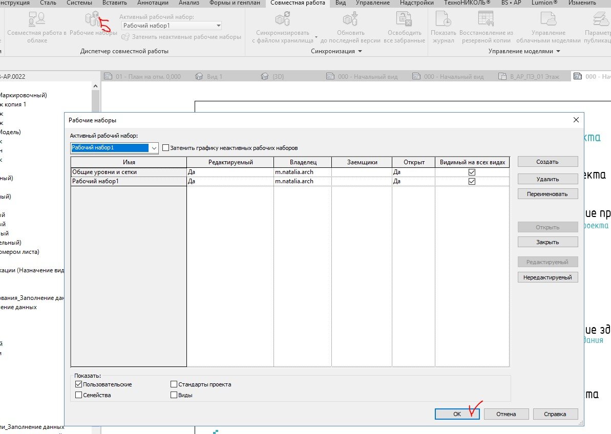Close the Рабочие наборы dialog with X

576,120
